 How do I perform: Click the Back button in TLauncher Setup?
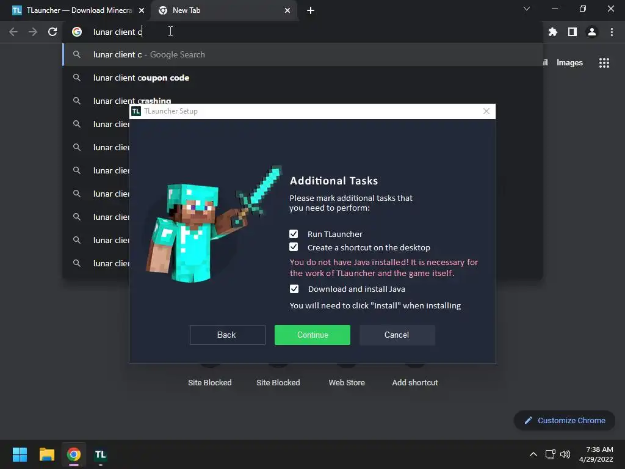tap(227, 335)
